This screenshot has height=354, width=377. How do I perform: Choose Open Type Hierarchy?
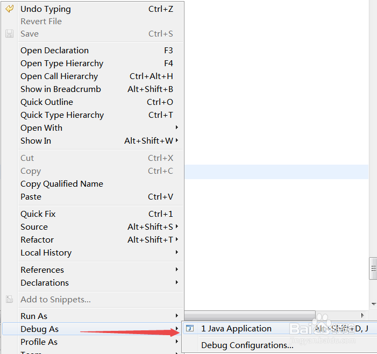101,63
